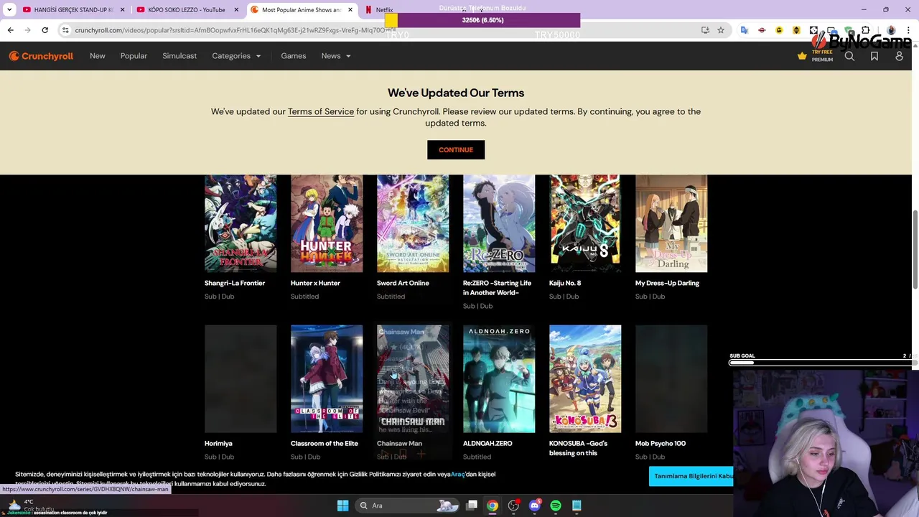919x517 pixels.
Task: Open Google Translate extension
Action: (x=745, y=30)
